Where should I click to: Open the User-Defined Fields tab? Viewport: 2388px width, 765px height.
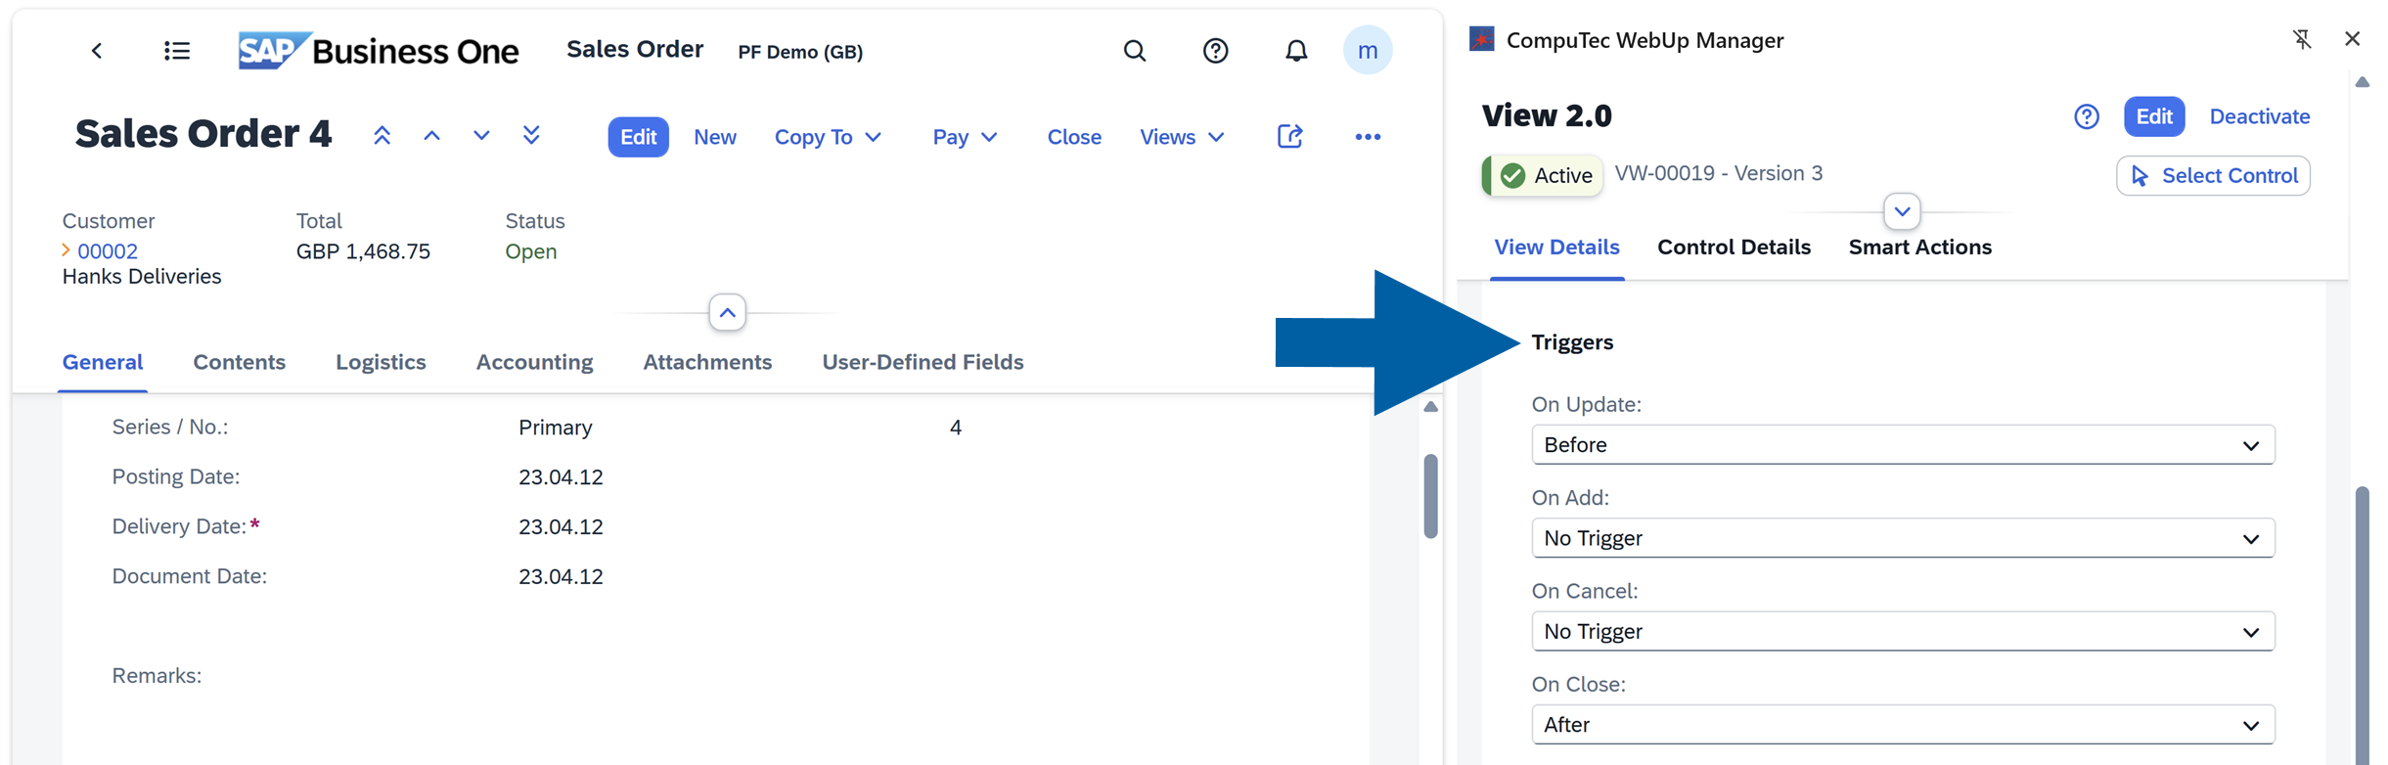tap(923, 362)
